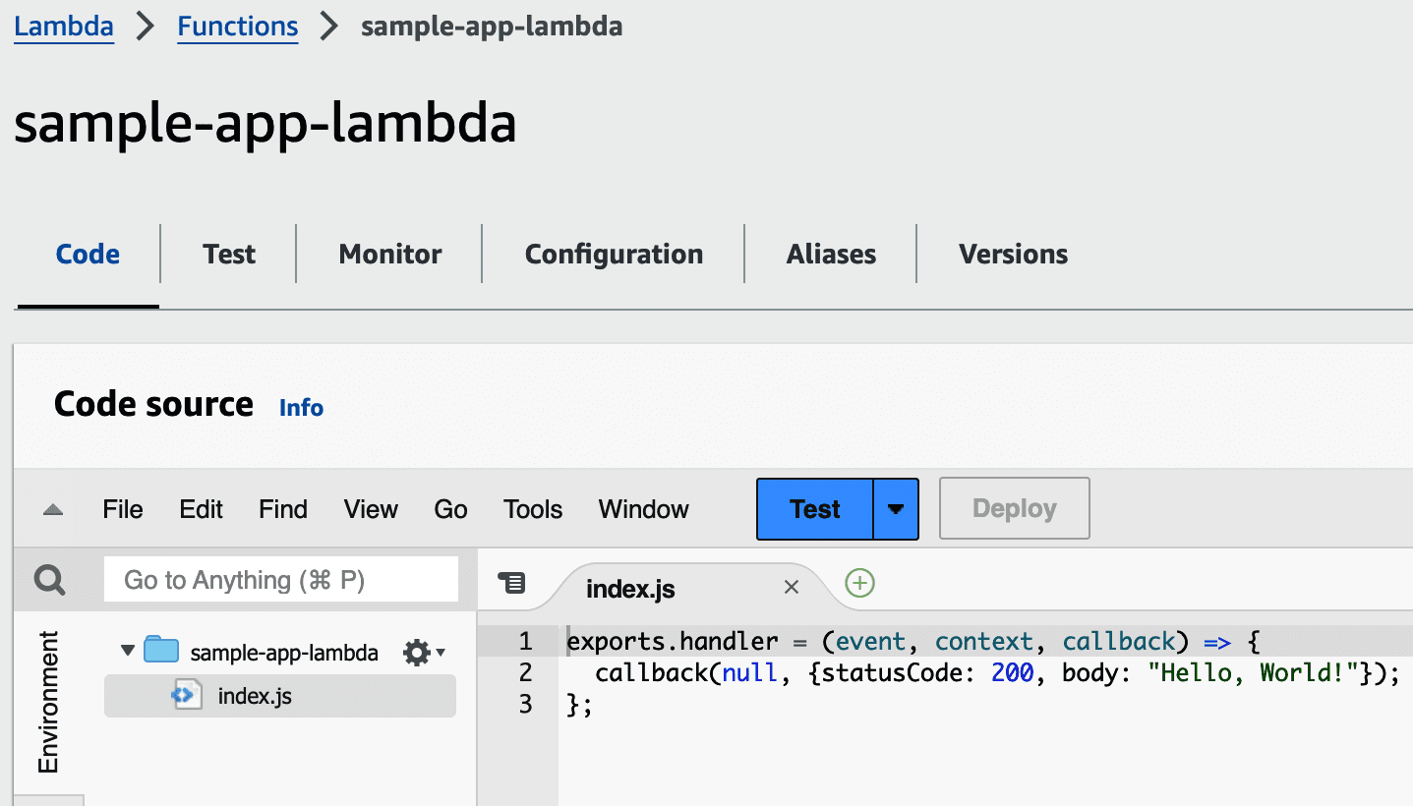
Task: Click the closing brace on line 3
Action: point(574,704)
